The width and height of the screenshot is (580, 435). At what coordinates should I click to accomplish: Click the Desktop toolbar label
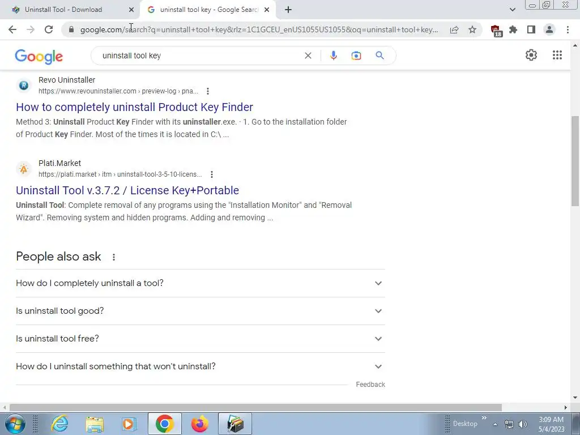(x=465, y=424)
